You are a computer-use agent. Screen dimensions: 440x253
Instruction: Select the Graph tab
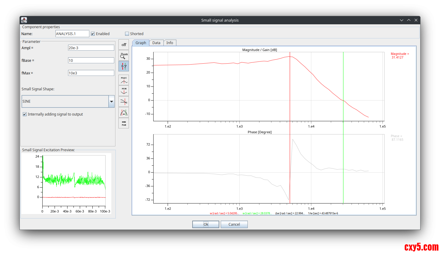(141, 43)
